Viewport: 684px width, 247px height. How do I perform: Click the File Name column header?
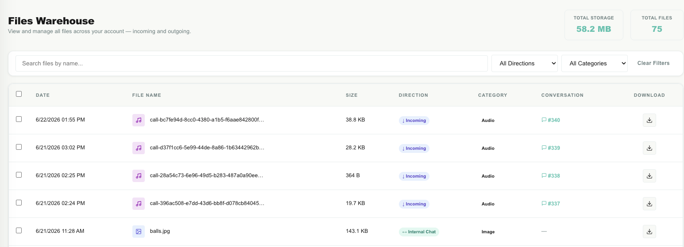click(147, 95)
